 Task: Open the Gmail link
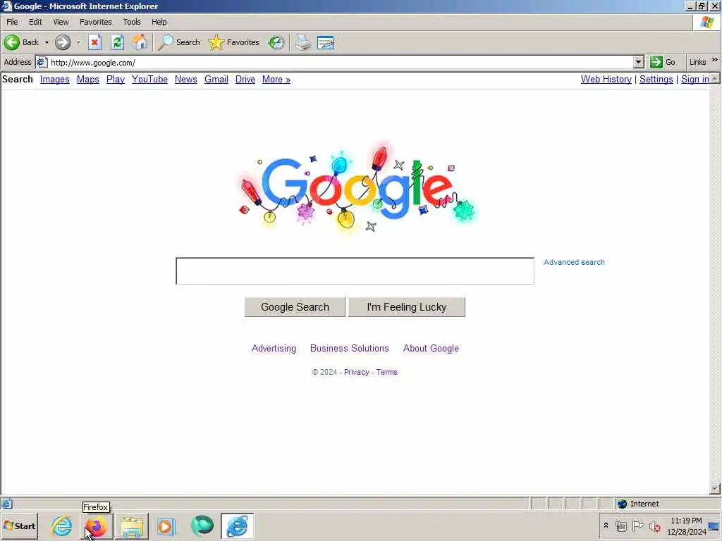216,79
